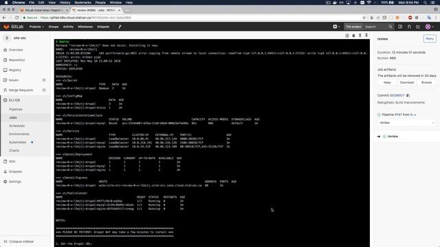Open sidebar Snippets entry with scissors icon

pyautogui.click(x=15, y=172)
